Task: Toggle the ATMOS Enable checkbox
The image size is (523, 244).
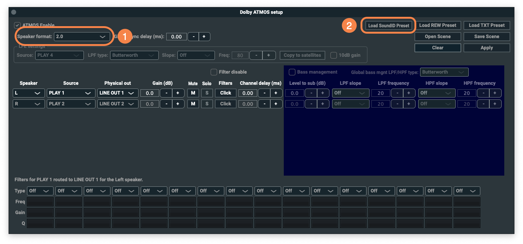Action: pos(17,25)
